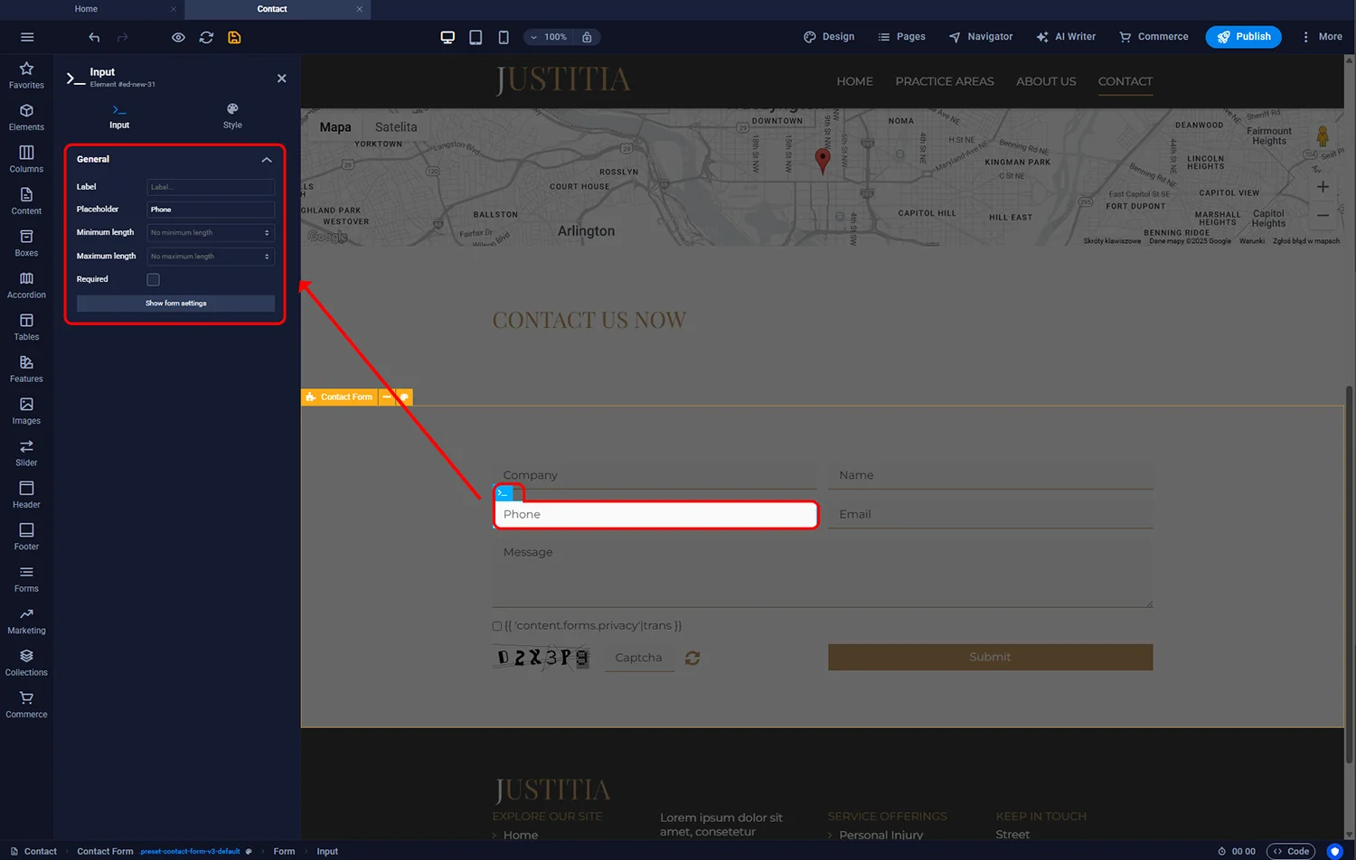
Task: Open the Minimum length dropdown
Action: click(211, 233)
